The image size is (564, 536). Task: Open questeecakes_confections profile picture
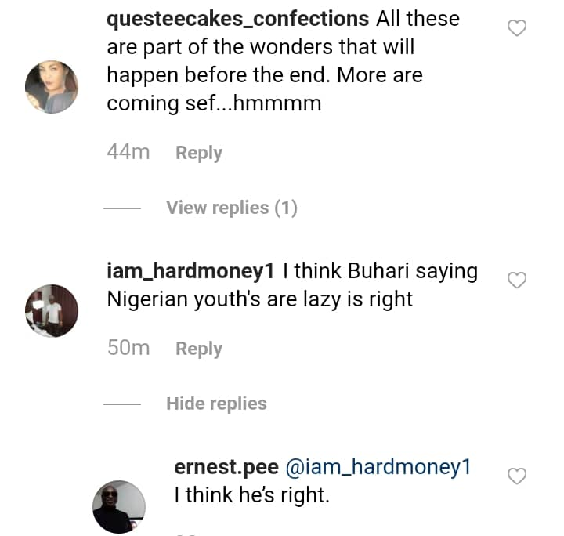(x=52, y=87)
